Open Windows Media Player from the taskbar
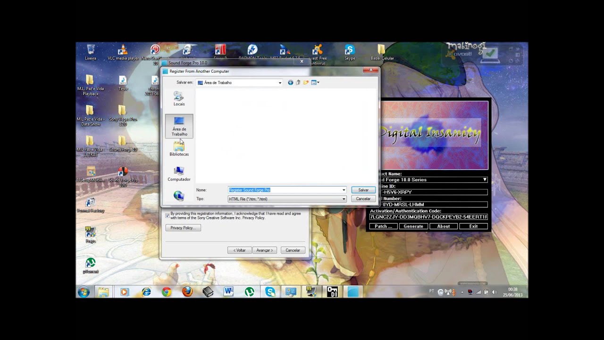The image size is (604, 340). pyautogui.click(x=124, y=292)
